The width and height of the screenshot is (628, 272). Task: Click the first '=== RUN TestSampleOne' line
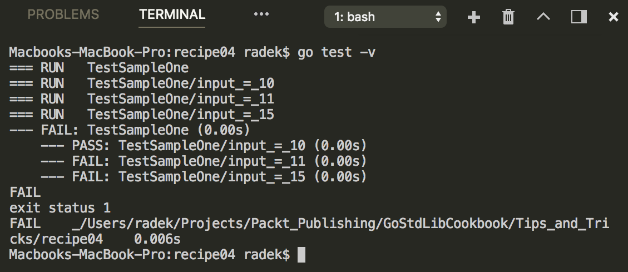pos(99,68)
